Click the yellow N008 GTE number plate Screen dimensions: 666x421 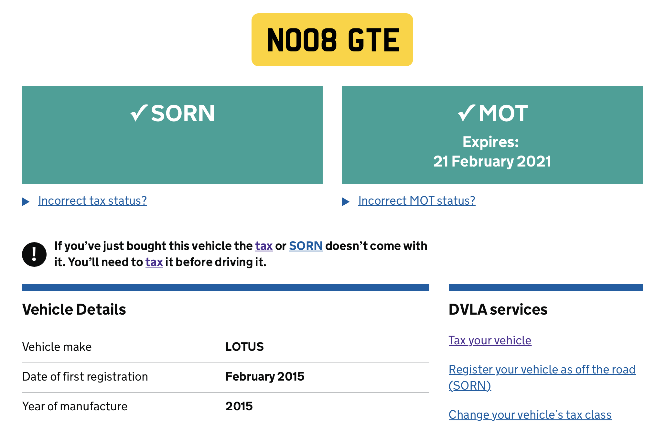click(x=332, y=40)
